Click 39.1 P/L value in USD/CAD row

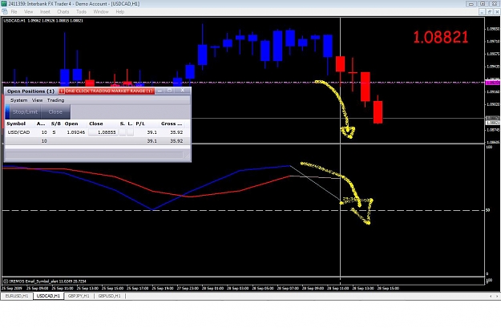click(152, 132)
